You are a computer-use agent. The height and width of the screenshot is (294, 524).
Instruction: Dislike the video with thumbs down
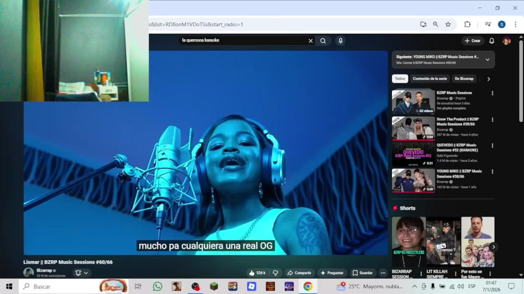tap(276, 273)
